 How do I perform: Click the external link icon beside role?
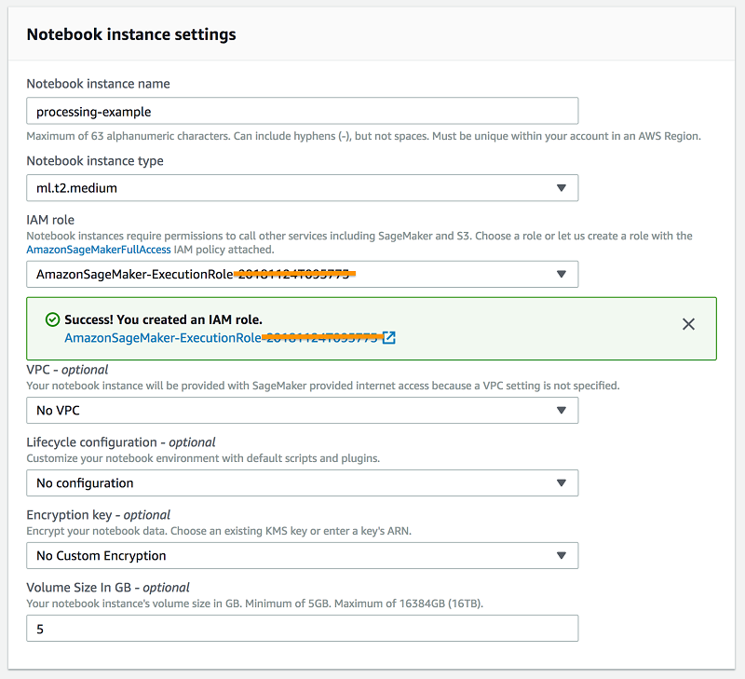point(389,338)
